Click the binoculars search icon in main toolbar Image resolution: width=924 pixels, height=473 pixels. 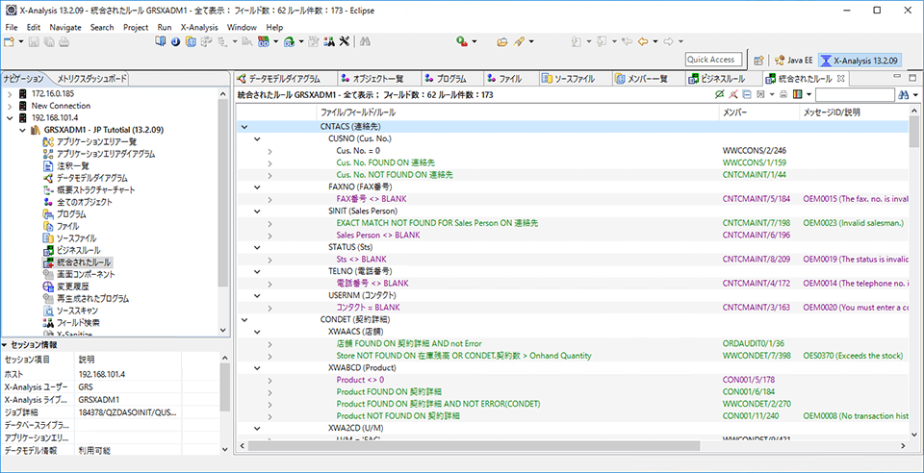[365, 41]
